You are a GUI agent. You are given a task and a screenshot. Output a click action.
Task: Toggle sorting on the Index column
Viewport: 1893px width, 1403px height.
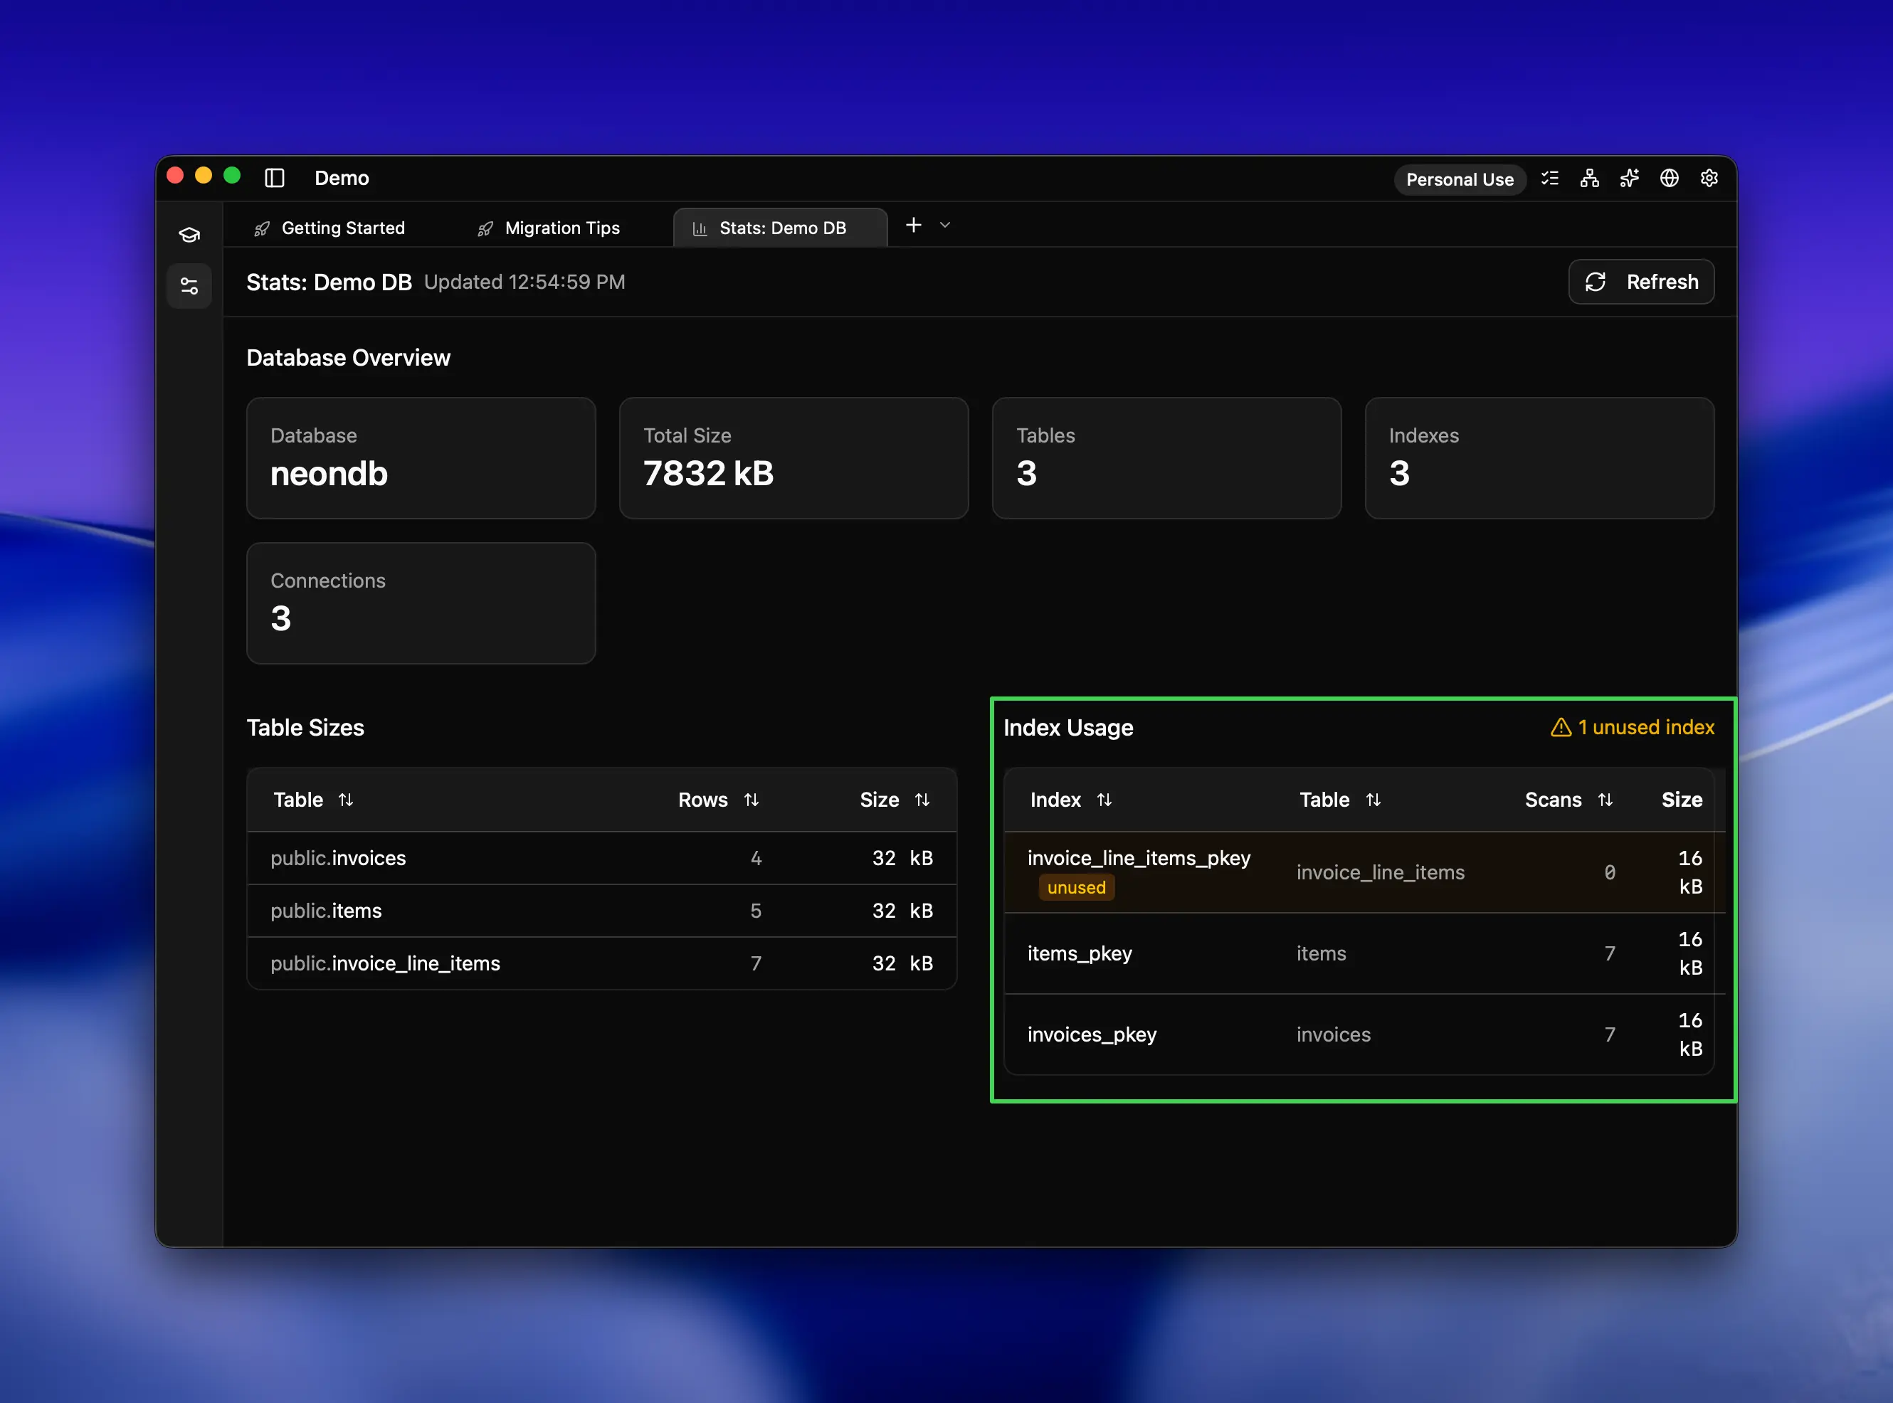click(1105, 799)
